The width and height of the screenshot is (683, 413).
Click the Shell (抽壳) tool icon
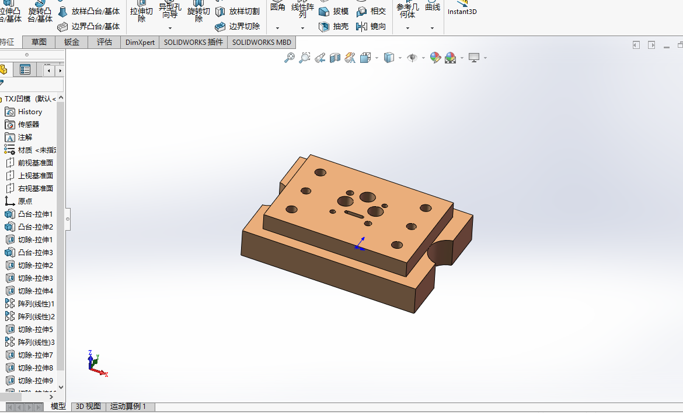point(325,26)
